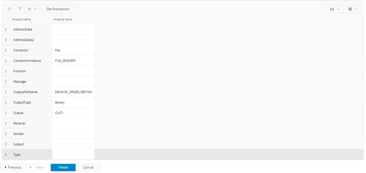Viewport: 366px width, 173px height.
Task: Click the list view icon in toolbar
Action: [9, 9]
